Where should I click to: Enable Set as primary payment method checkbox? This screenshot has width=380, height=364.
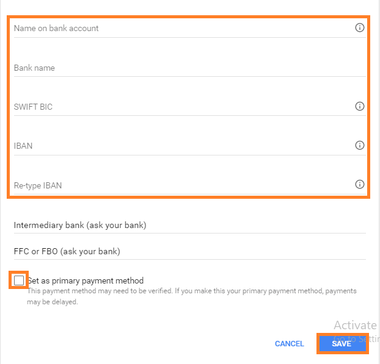pyautogui.click(x=19, y=280)
